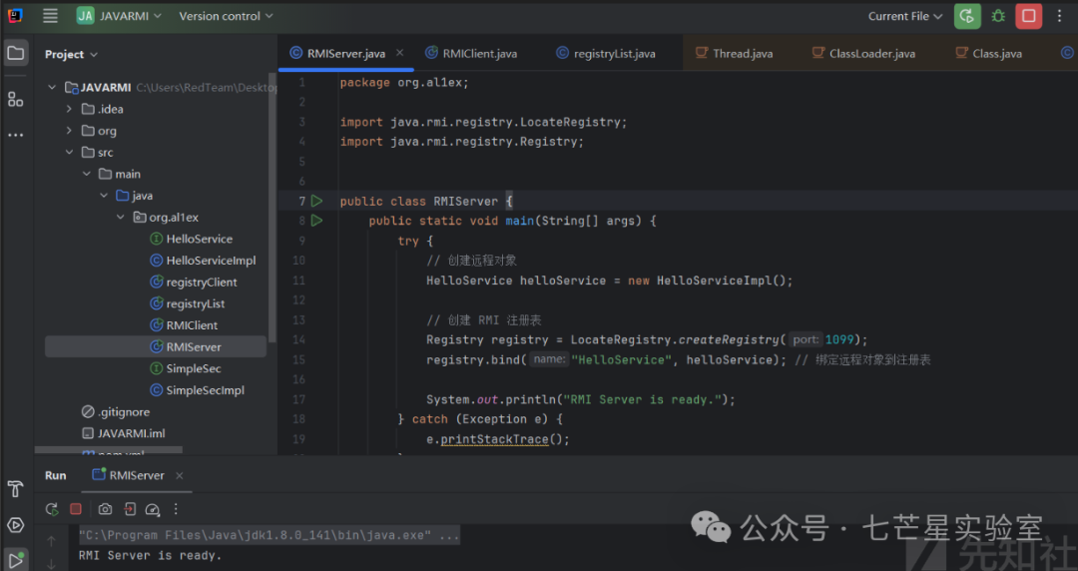This screenshot has height=571, width=1078.
Task: Open registryList in the project tree
Action: point(187,303)
